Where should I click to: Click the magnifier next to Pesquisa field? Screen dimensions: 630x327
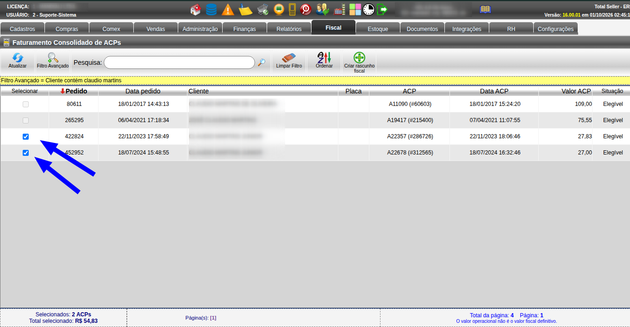pyautogui.click(x=262, y=62)
